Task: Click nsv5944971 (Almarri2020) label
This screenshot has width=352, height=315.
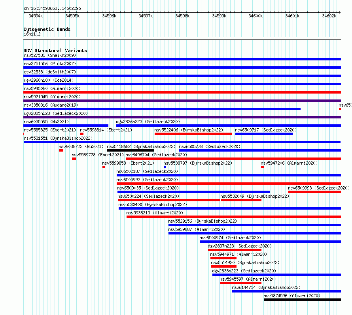Action: [x=238, y=254]
